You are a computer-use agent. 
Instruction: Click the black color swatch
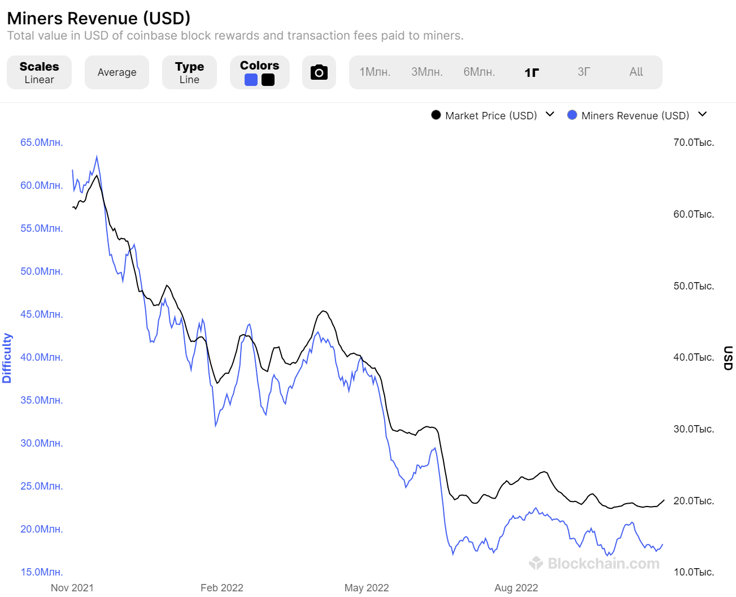coord(268,80)
